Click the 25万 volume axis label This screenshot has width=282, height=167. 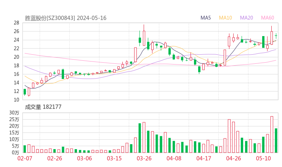coord(14,119)
